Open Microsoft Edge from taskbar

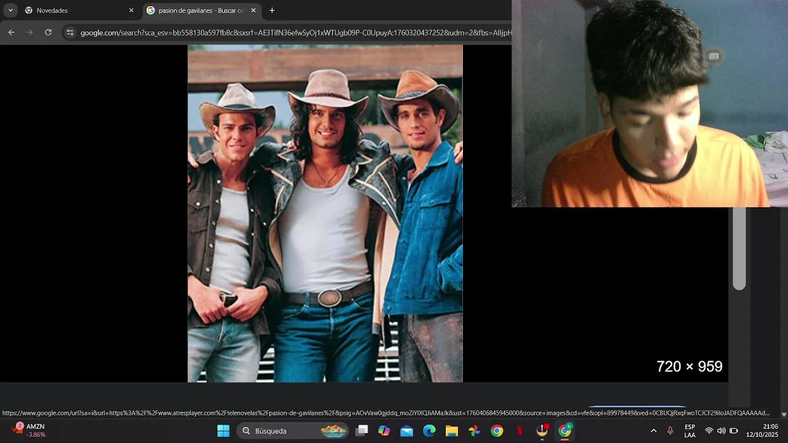pyautogui.click(x=429, y=431)
